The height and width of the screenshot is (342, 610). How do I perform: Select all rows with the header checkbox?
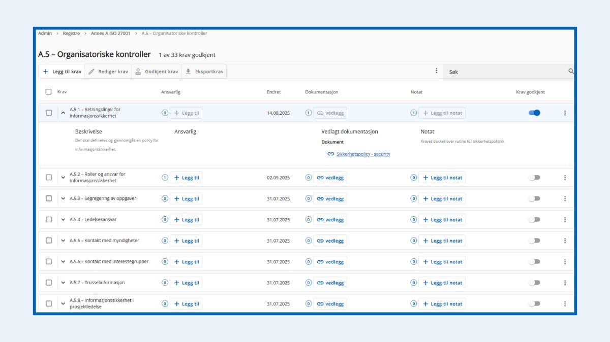click(x=49, y=92)
